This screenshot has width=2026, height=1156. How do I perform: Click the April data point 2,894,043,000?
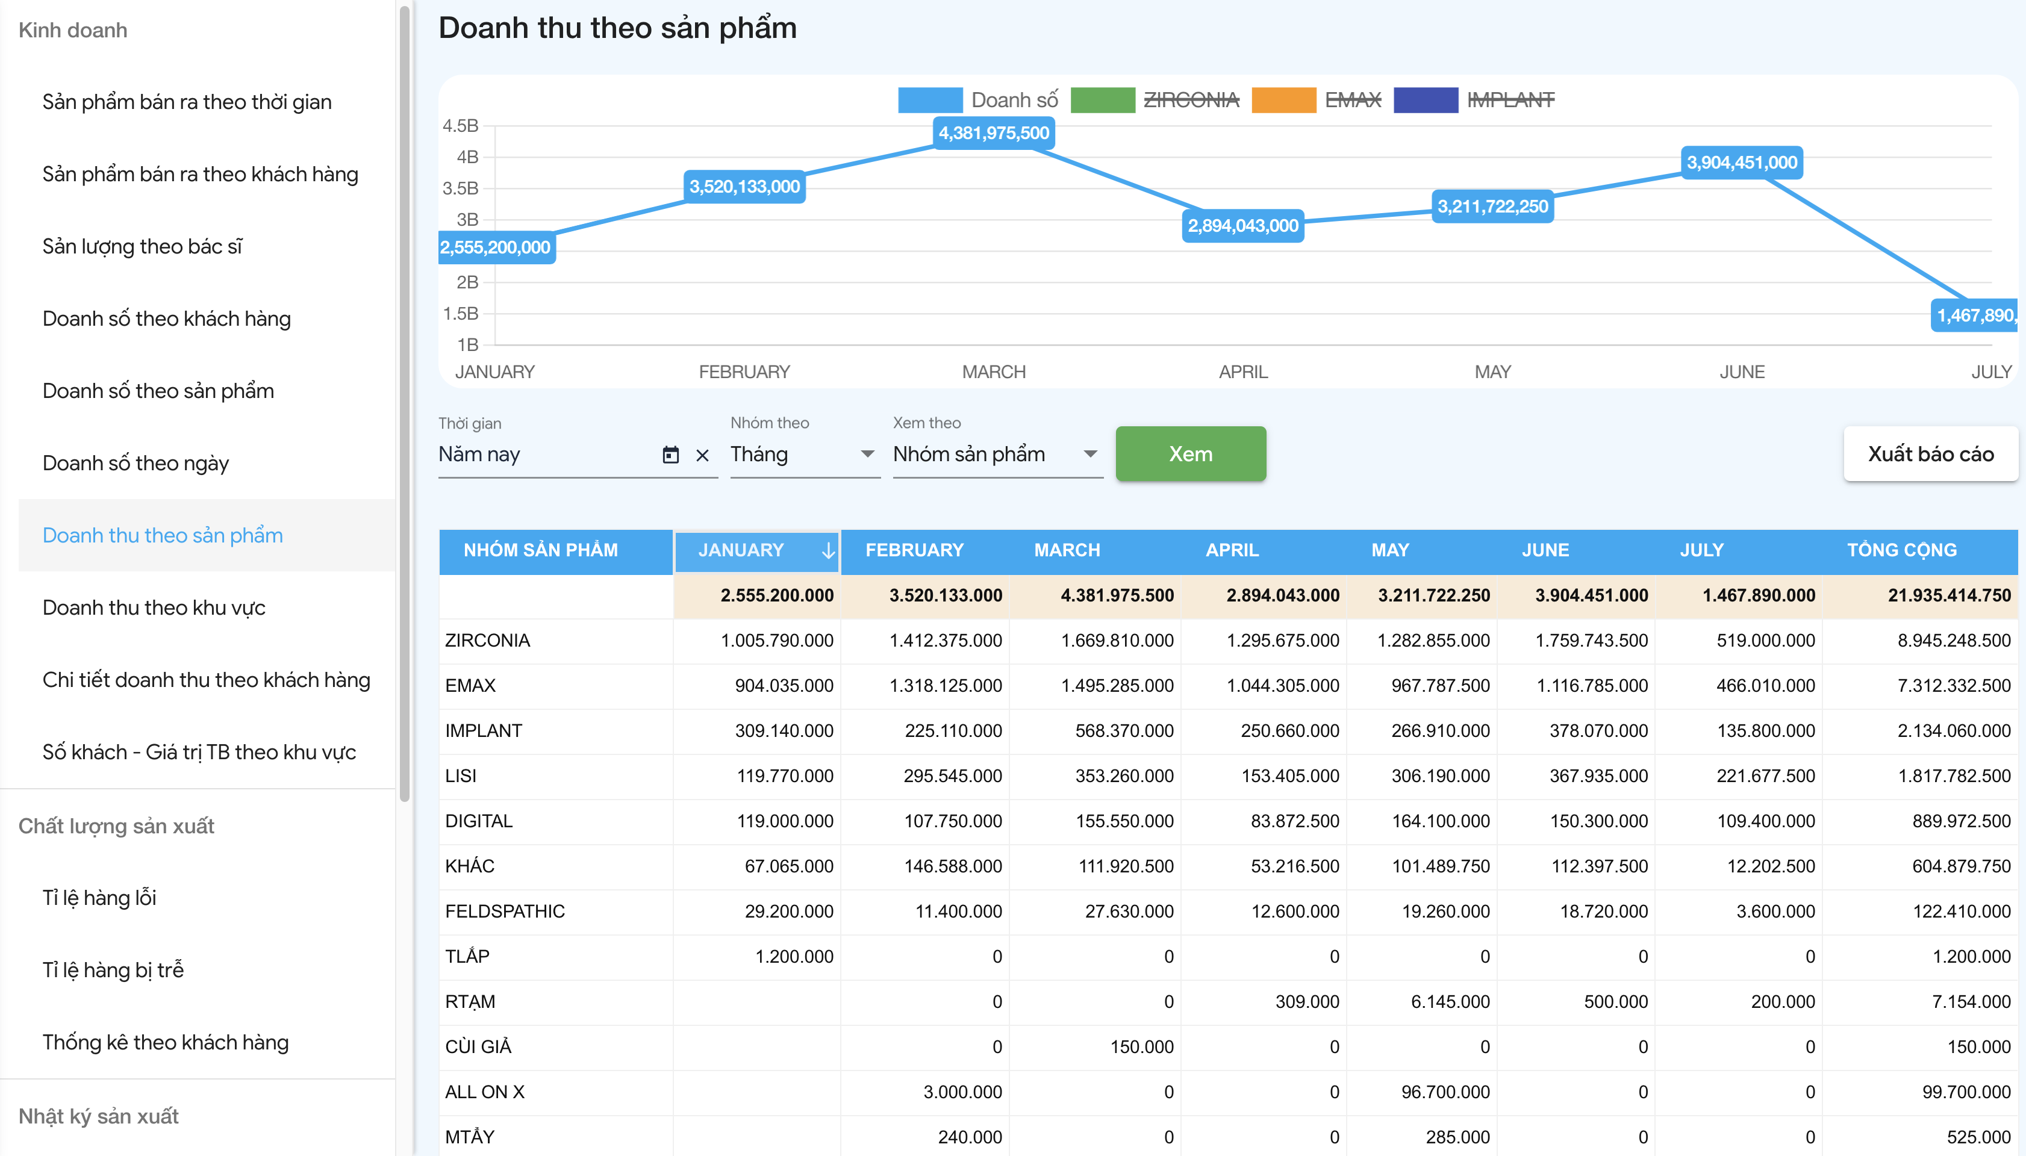[x=1243, y=226]
